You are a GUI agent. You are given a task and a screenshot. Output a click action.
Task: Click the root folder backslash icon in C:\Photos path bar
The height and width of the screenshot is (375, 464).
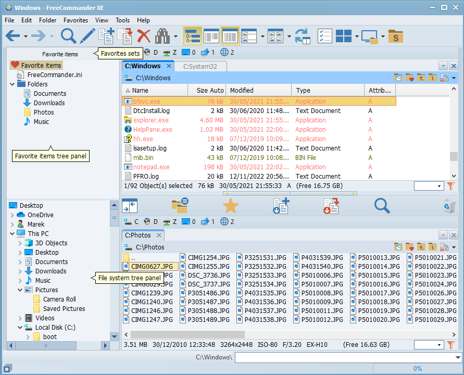pyautogui.click(x=432, y=247)
